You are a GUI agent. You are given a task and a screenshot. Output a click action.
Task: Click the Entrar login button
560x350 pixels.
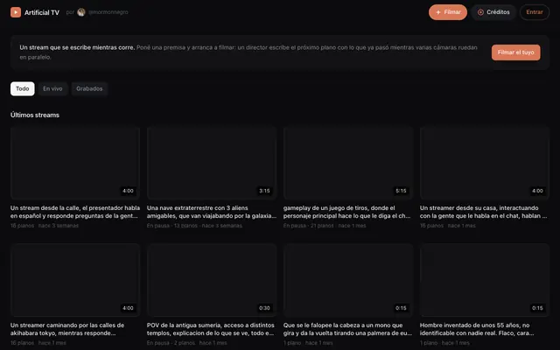pos(535,12)
